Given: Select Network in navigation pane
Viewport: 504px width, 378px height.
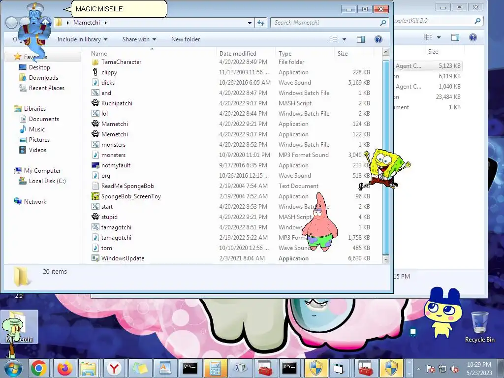Looking at the screenshot, I should 35,201.
